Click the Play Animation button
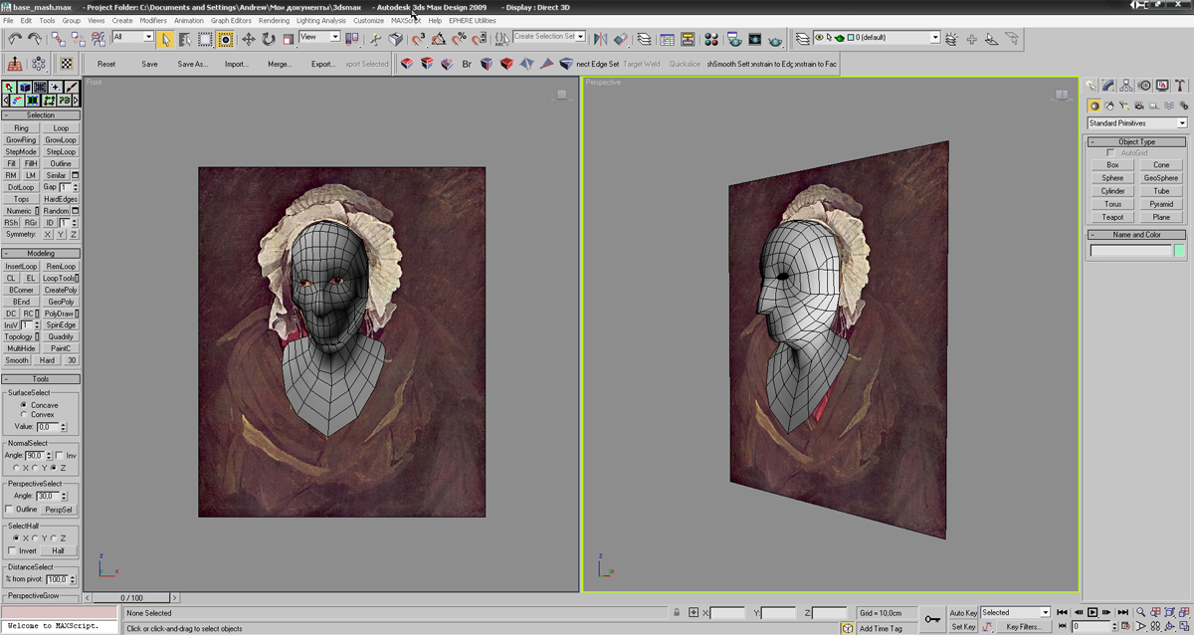The image size is (1194, 635). pyautogui.click(x=1093, y=612)
